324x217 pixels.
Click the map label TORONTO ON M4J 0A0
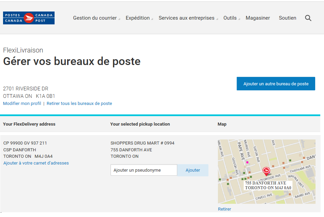pyautogui.click(x=268, y=188)
